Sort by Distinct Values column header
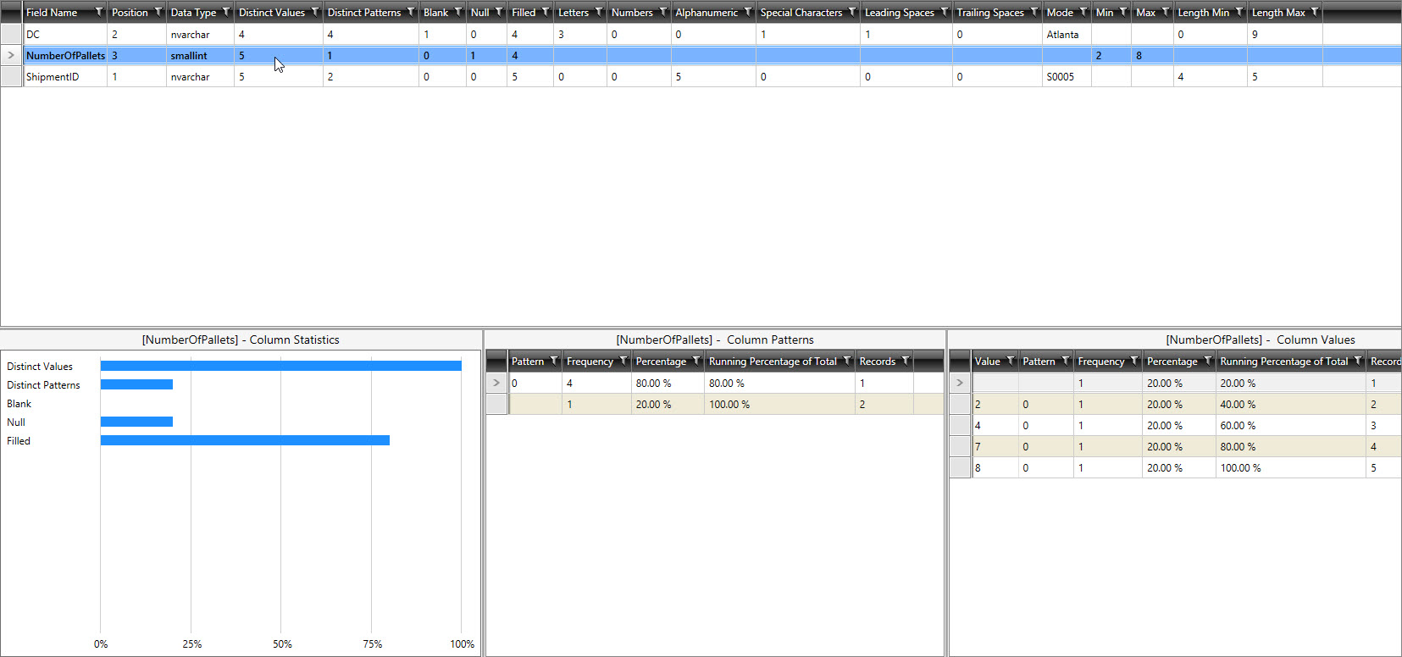This screenshot has height=657, width=1402. (272, 13)
